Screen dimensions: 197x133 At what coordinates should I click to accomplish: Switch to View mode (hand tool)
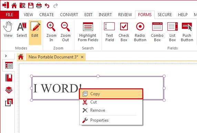[x=8, y=30]
